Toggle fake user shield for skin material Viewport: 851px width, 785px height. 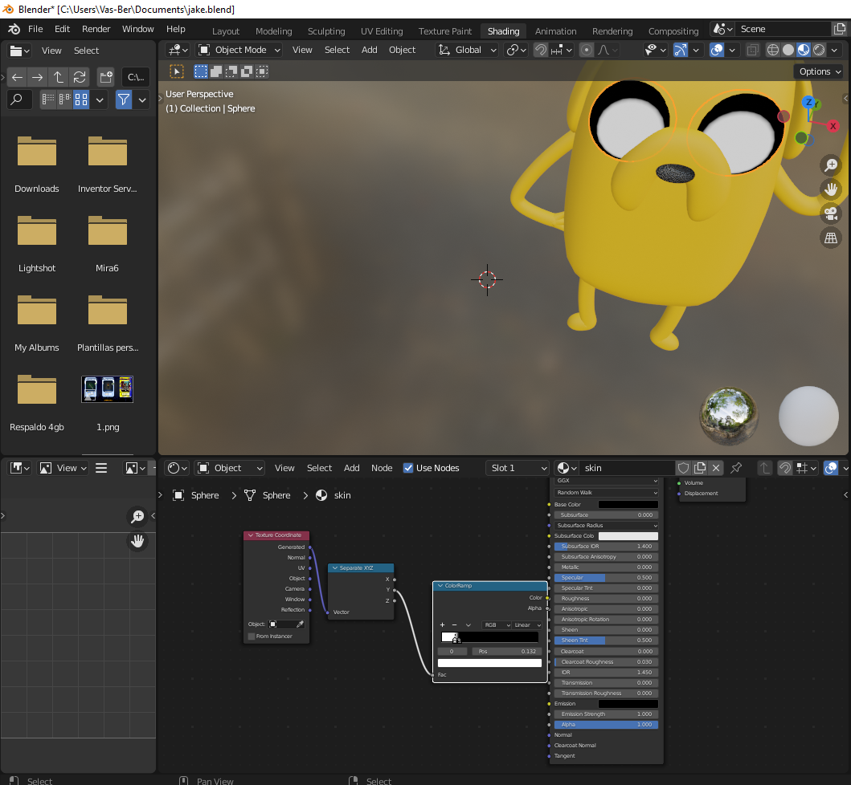(684, 468)
